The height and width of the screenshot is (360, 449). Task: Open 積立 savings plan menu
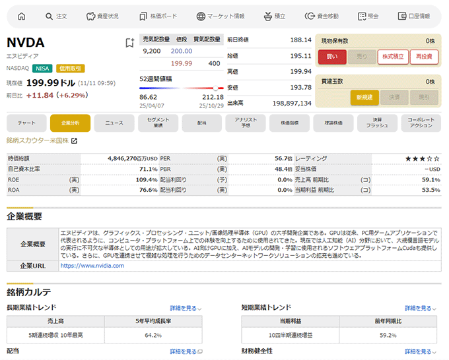pyautogui.click(x=274, y=16)
